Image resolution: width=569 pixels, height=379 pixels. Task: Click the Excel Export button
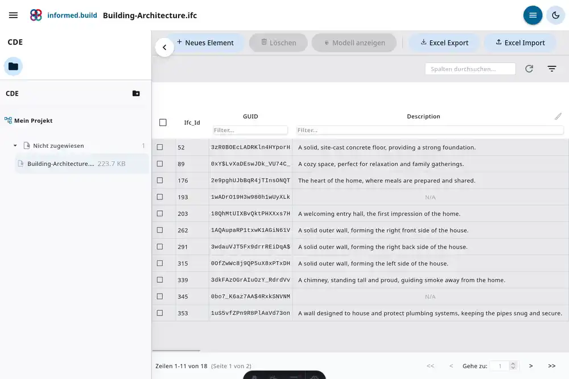click(444, 43)
